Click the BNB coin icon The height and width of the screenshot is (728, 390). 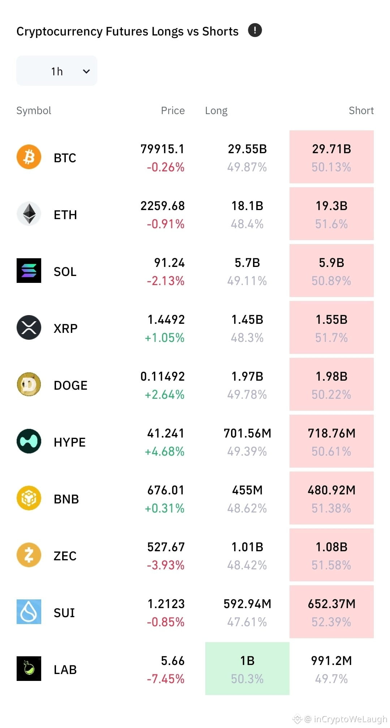pos(29,498)
